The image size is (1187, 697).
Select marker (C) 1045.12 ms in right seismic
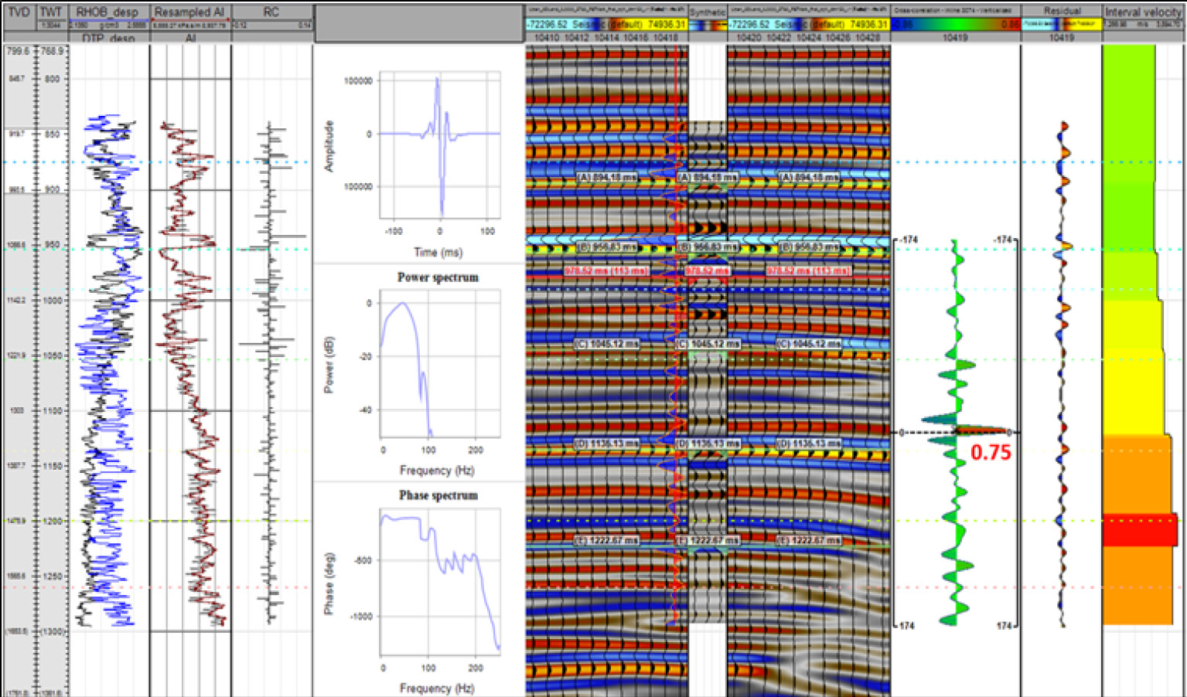point(809,344)
